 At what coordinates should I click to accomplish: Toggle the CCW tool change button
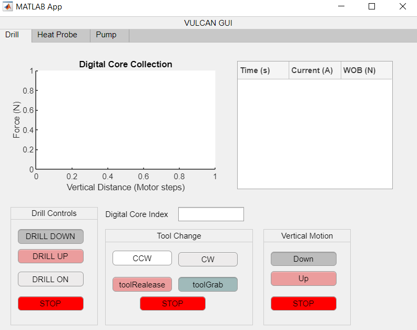pyautogui.click(x=142, y=258)
